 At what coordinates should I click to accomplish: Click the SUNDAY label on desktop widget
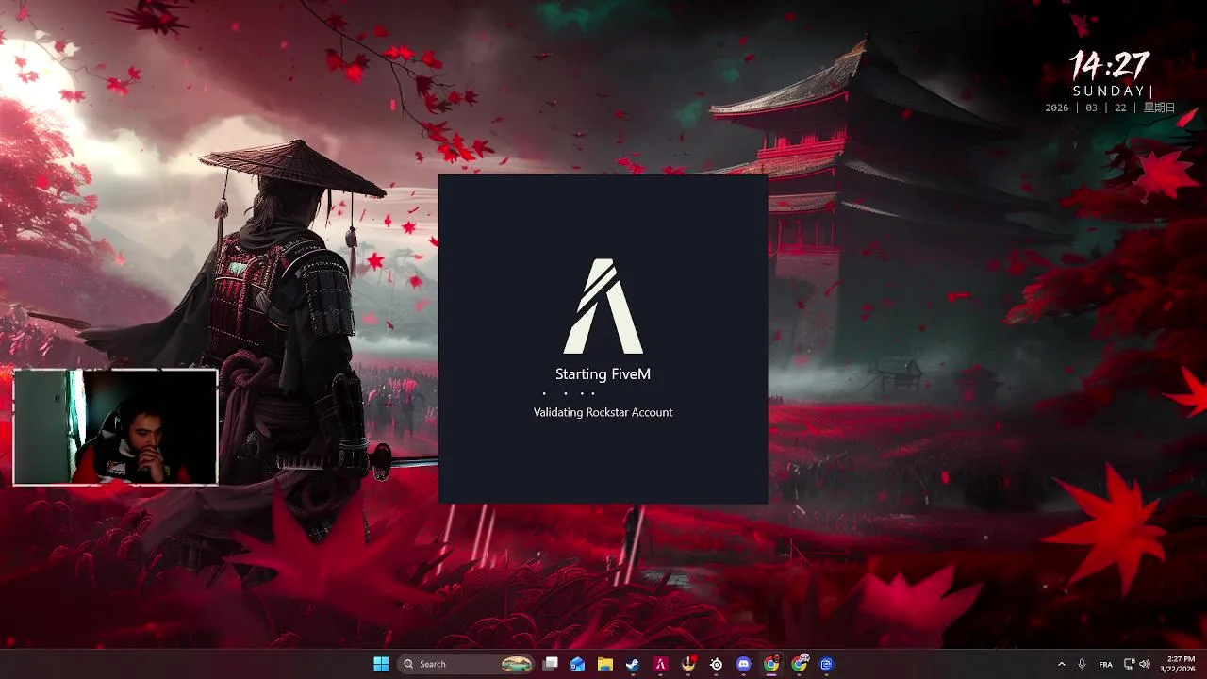pos(1109,91)
